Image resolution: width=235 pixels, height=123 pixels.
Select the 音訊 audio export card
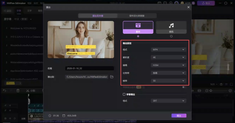(x=171, y=27)
